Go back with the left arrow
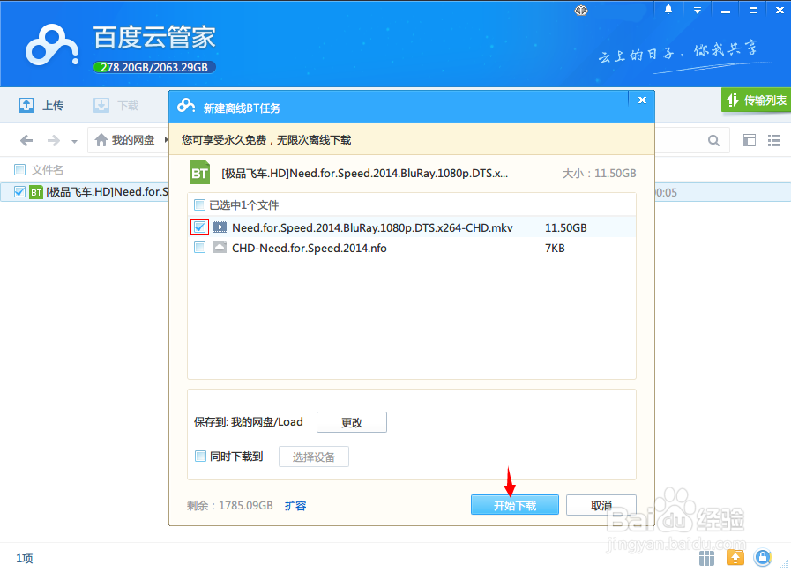This screenshot has width=791, height=572. [x=26, y=140]
